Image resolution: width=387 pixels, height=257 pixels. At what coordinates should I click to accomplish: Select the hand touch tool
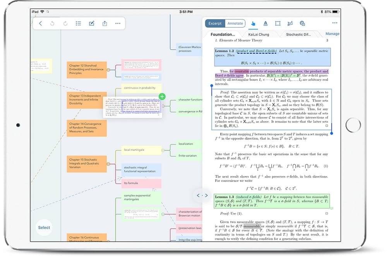[253, 24]
